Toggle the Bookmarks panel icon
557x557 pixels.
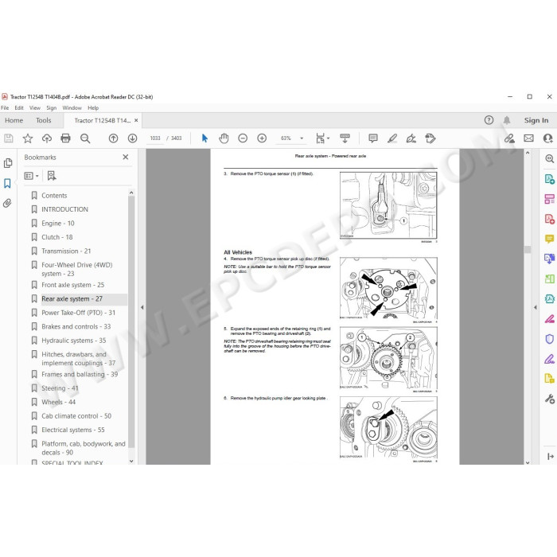point(7,183)
